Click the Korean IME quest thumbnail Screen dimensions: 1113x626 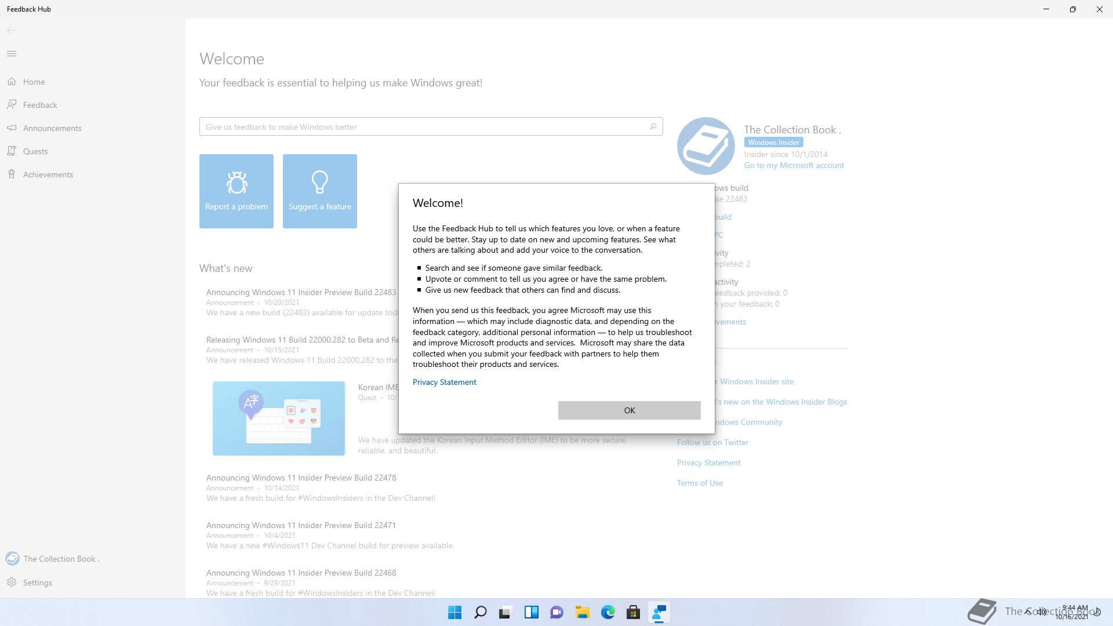coord(279,418)
